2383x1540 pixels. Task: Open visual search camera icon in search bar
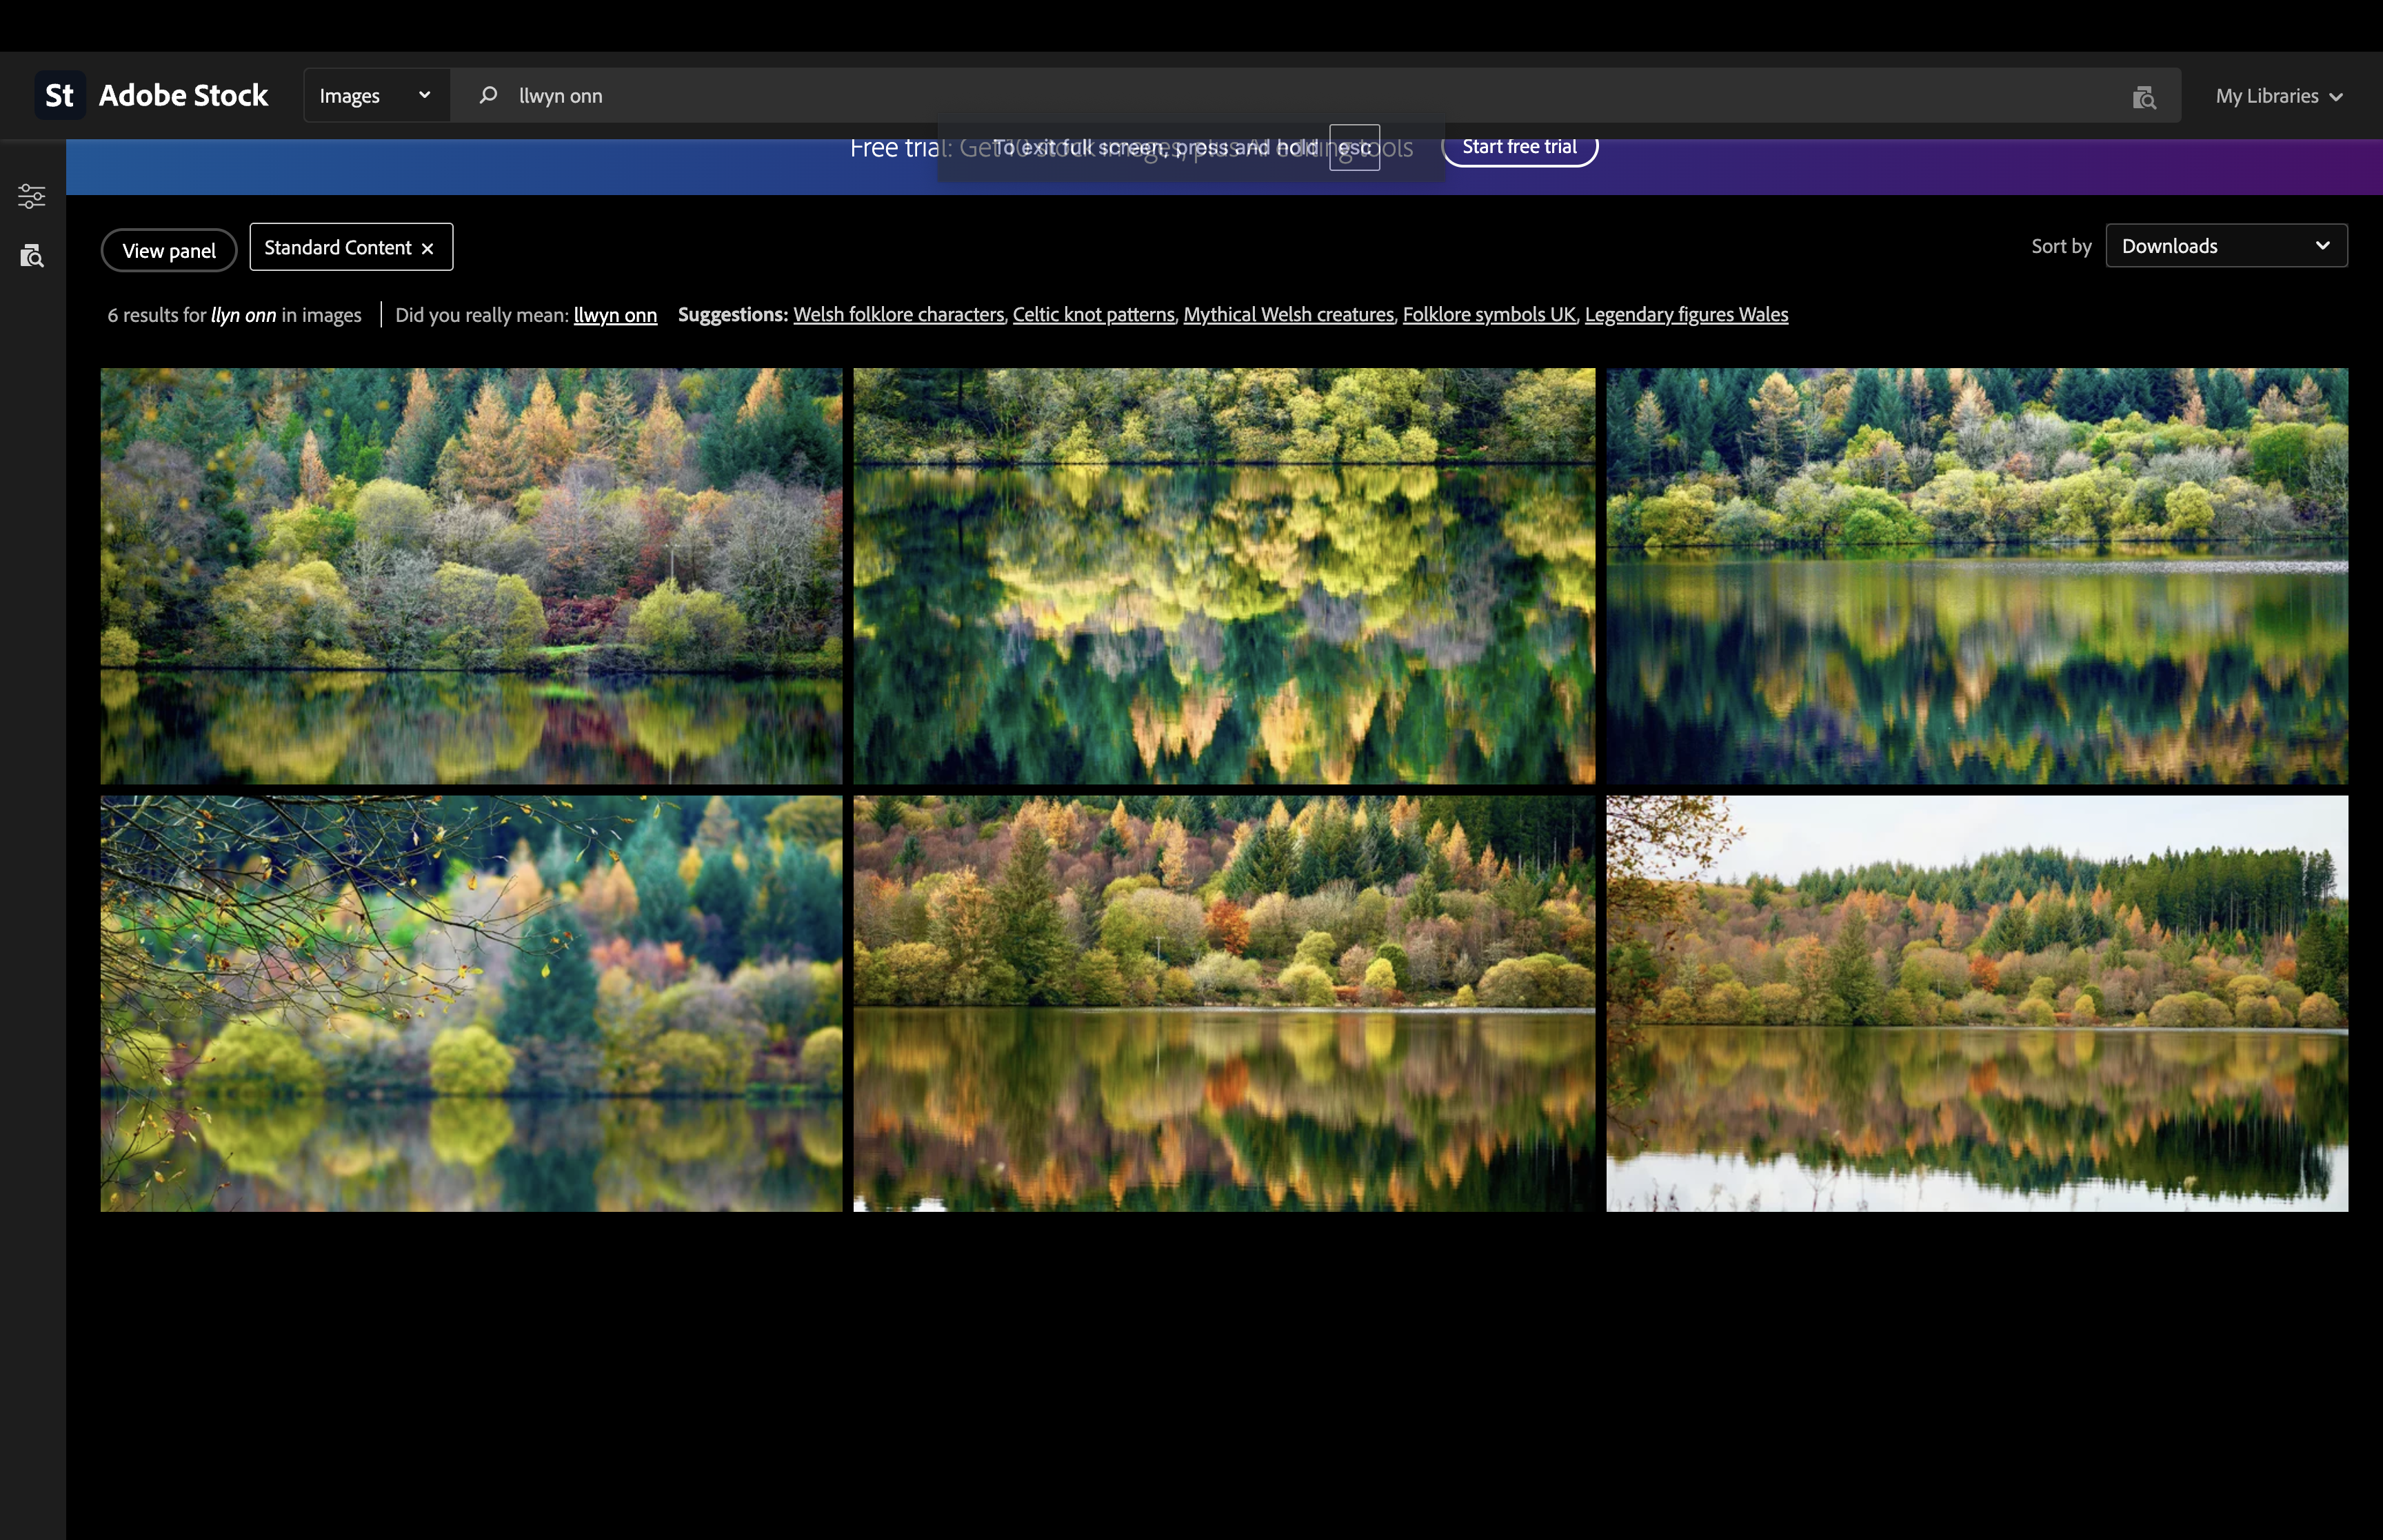point(2143,97)
